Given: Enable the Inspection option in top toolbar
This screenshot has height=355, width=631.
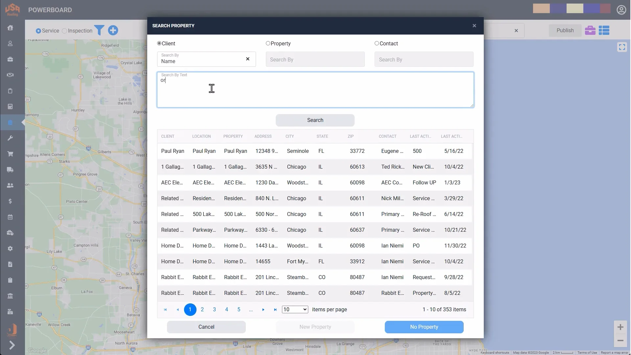Looking at the screenshot, I should tap(64, 30).
